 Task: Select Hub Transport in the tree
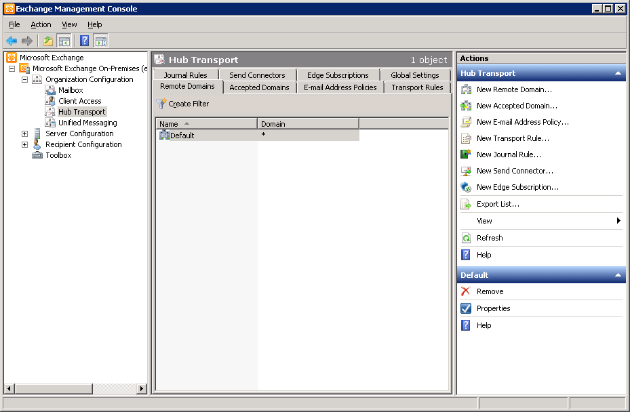pos(82,112)
